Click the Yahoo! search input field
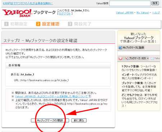 [x=130, y=3]
